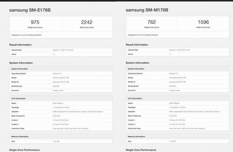This screenshot has width=233, height=152.
Task: Click the "samsung SM-E176B" page title
Action: coord(30,10)
